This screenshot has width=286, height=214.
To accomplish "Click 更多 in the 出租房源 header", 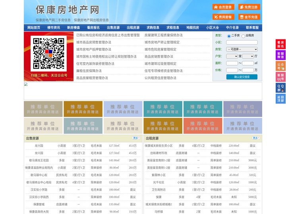I will [256, 138].
